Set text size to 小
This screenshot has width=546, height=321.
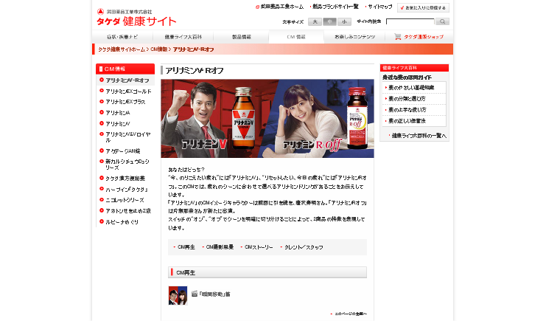(x=344, y=21)
